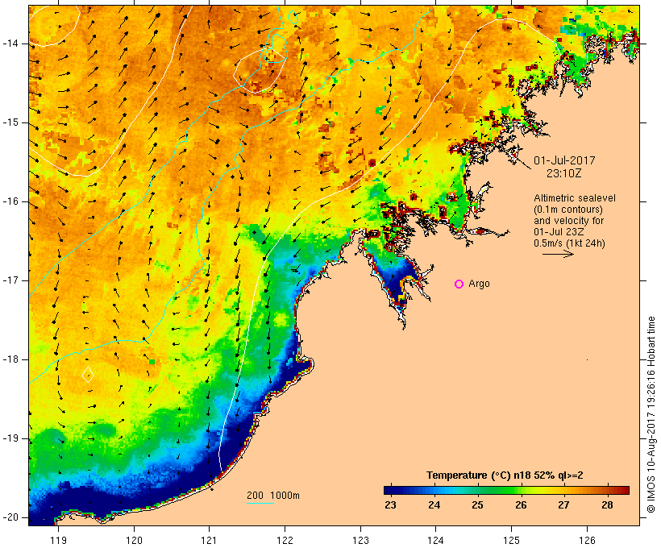Click the latitude label '-17'
This screenshot has height=548, width=661.
tap(10, 280)
